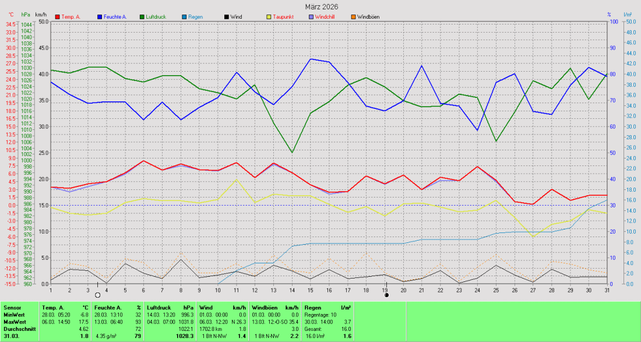641x342 pixels.
Task: Click the green Luftdruck legend square
Action: click(143, 17)
